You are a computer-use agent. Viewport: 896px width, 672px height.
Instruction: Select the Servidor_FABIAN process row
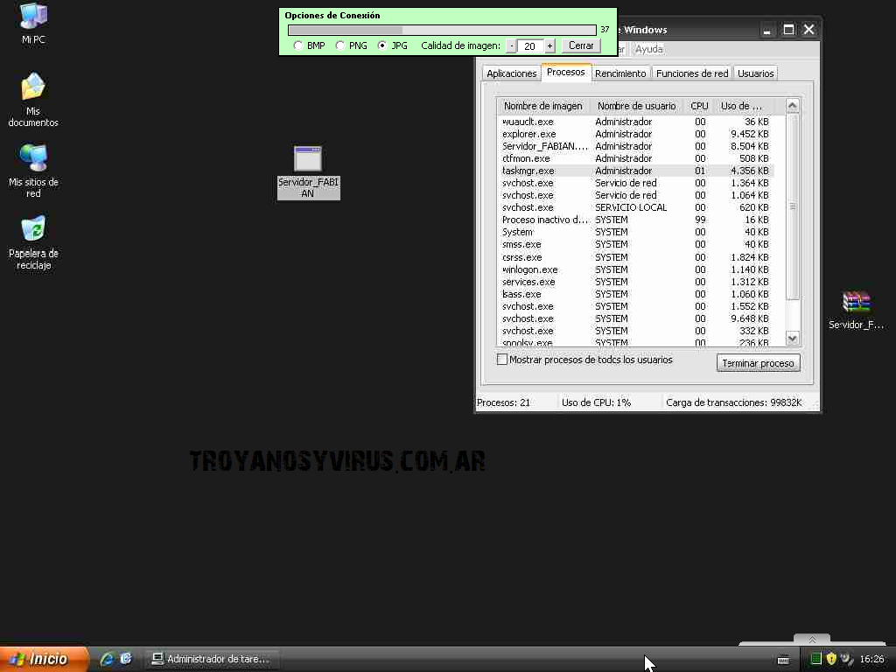coord(635,146)
